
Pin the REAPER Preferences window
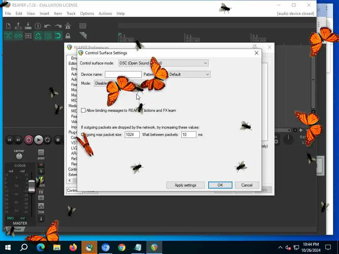point(255,47)
